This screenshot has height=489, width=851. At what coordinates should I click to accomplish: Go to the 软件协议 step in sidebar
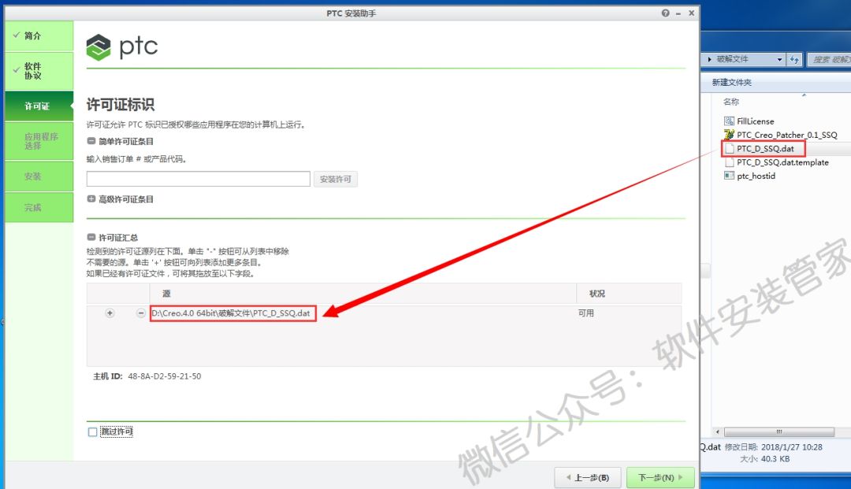click(x=39, y=71)
